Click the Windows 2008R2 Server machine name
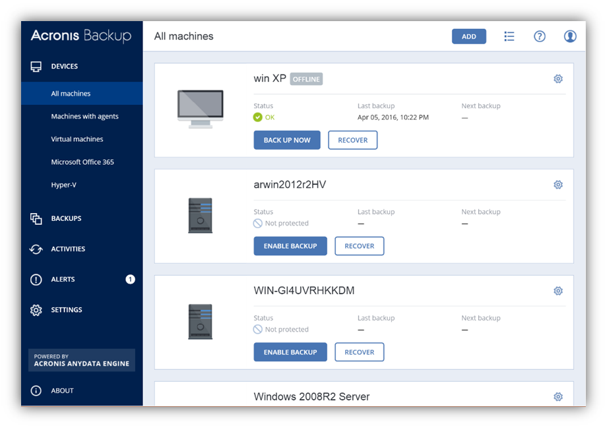607x428 pixels. pos(311,396)
